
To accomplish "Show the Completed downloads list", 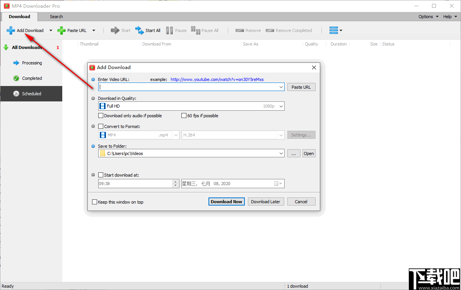I will pos(31,78).
